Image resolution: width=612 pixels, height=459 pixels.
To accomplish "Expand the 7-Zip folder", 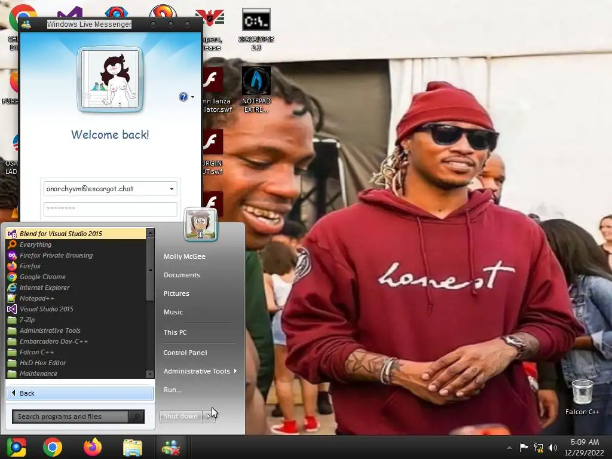I will [x=76, y=320].
